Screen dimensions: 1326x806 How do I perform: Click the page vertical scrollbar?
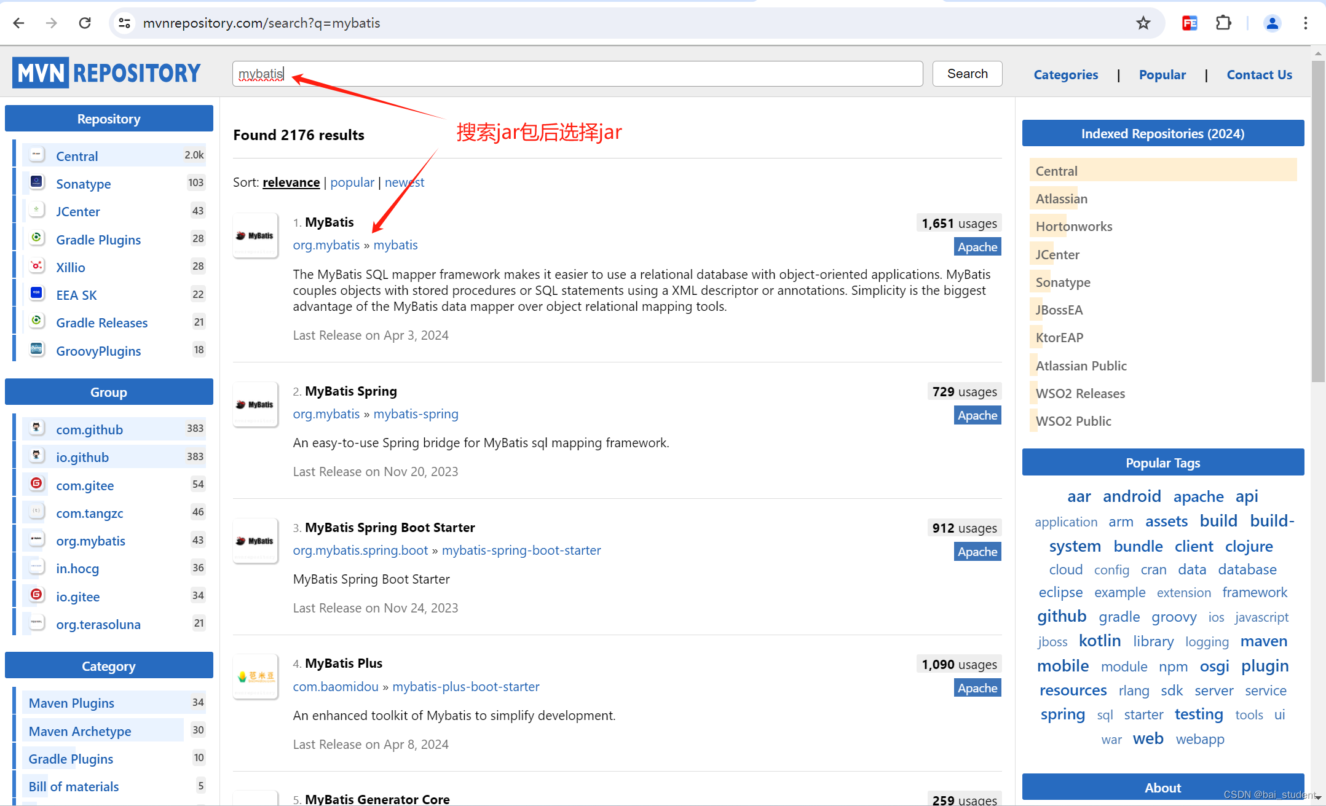coord(1317,221)
